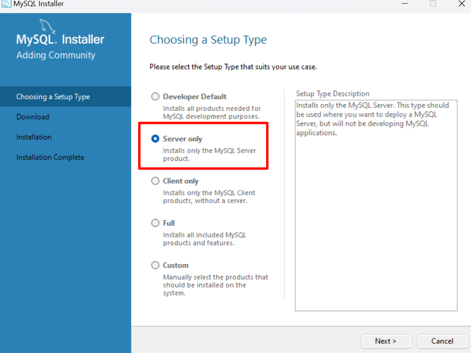Switch to the Installation step

click(34, 137)
